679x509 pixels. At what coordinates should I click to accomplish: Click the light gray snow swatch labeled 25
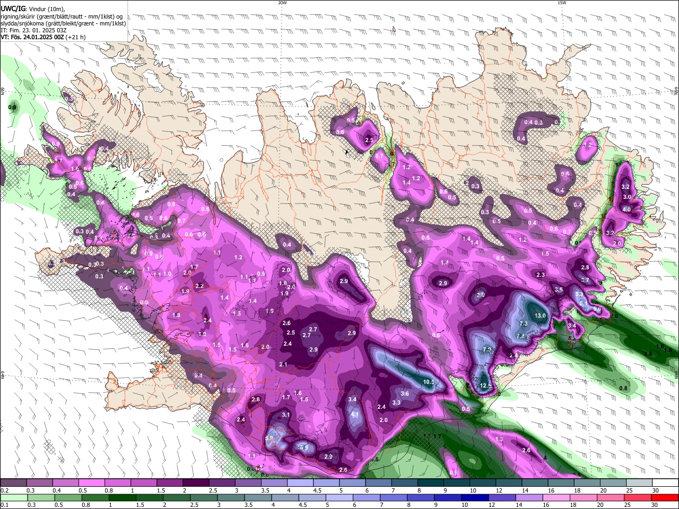coord(639,482)
